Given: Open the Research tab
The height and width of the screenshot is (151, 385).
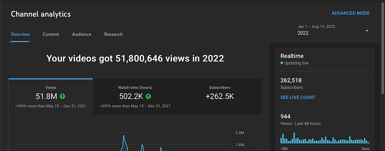Looking at the screenshot, I should point(114,35).
